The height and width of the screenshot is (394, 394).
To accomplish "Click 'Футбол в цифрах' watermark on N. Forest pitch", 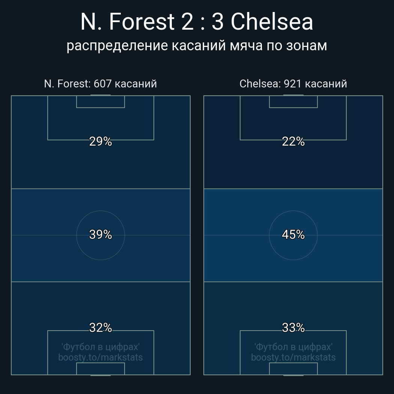I will coord(101,347).
